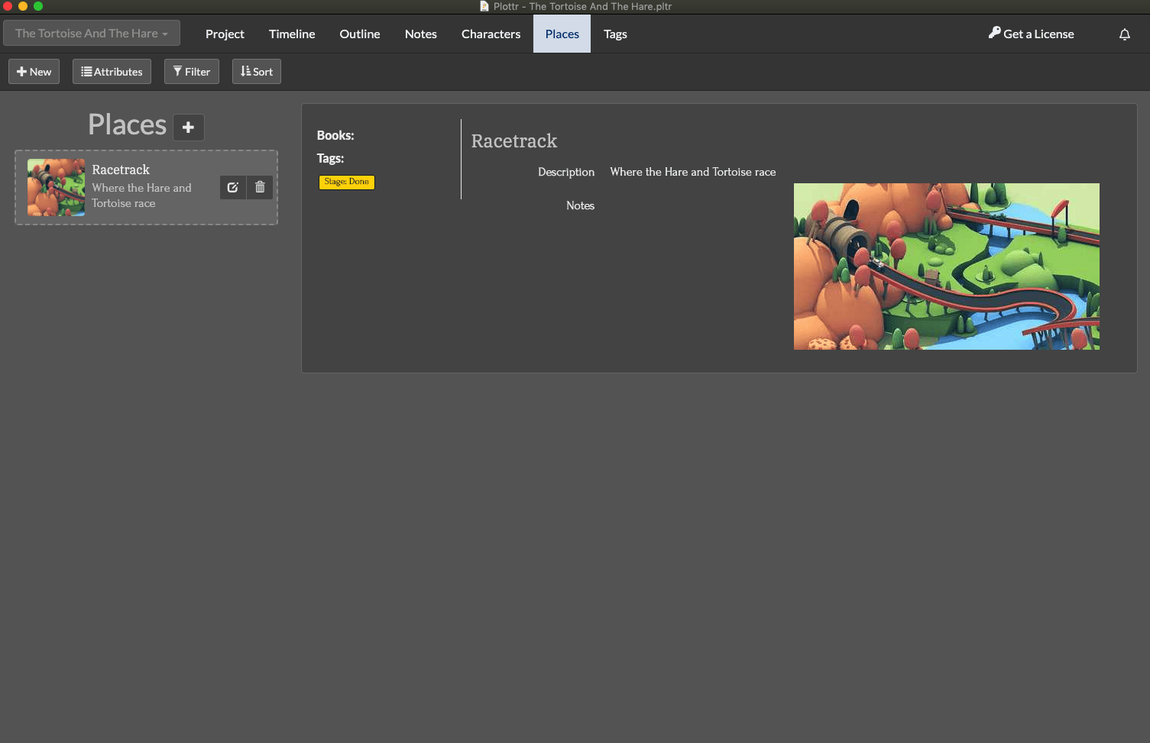
Task: Click the Books: label
Action: click(x=335, y=135)
